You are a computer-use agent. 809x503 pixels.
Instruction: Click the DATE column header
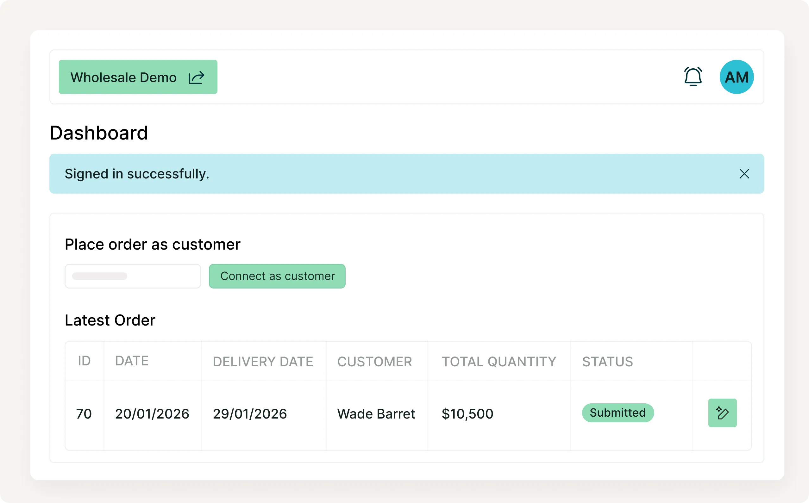point(132,361)
